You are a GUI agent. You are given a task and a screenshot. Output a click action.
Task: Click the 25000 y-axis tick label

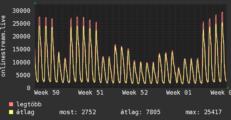(21, 23)
